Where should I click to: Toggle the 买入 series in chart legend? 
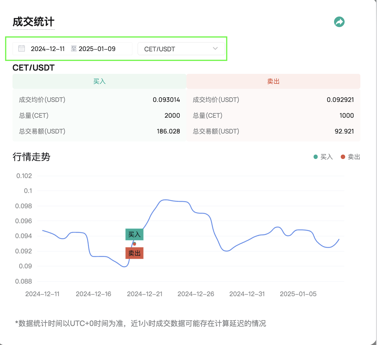click(x=323, y=157)
